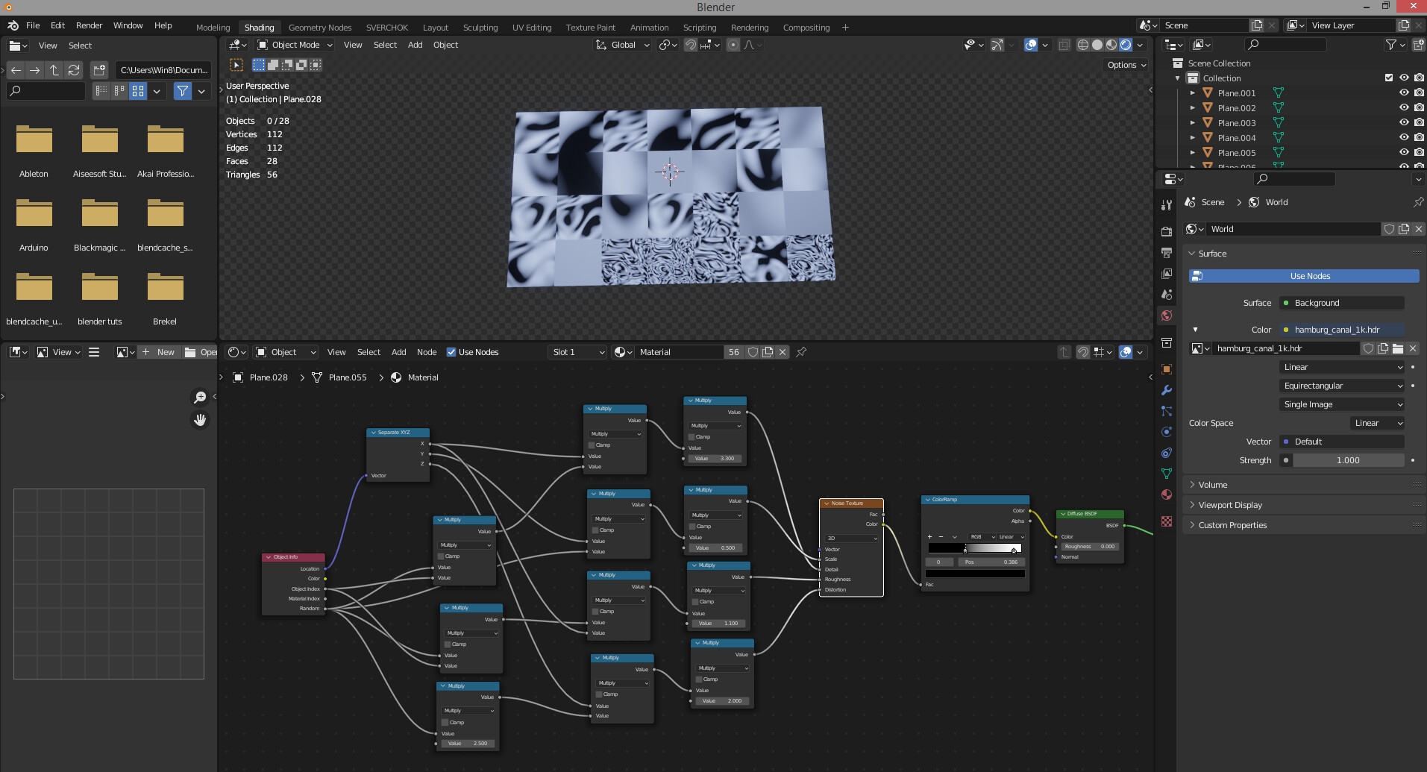Open the Scene properties tab
The image size is (1427, 772).
[1167, 295]
